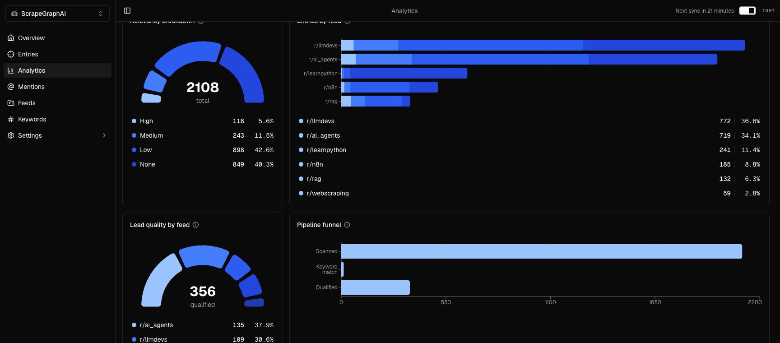Click the Qualified funnel bar
Viewport: 780px width, 343px height.
[x=376, y=287]
